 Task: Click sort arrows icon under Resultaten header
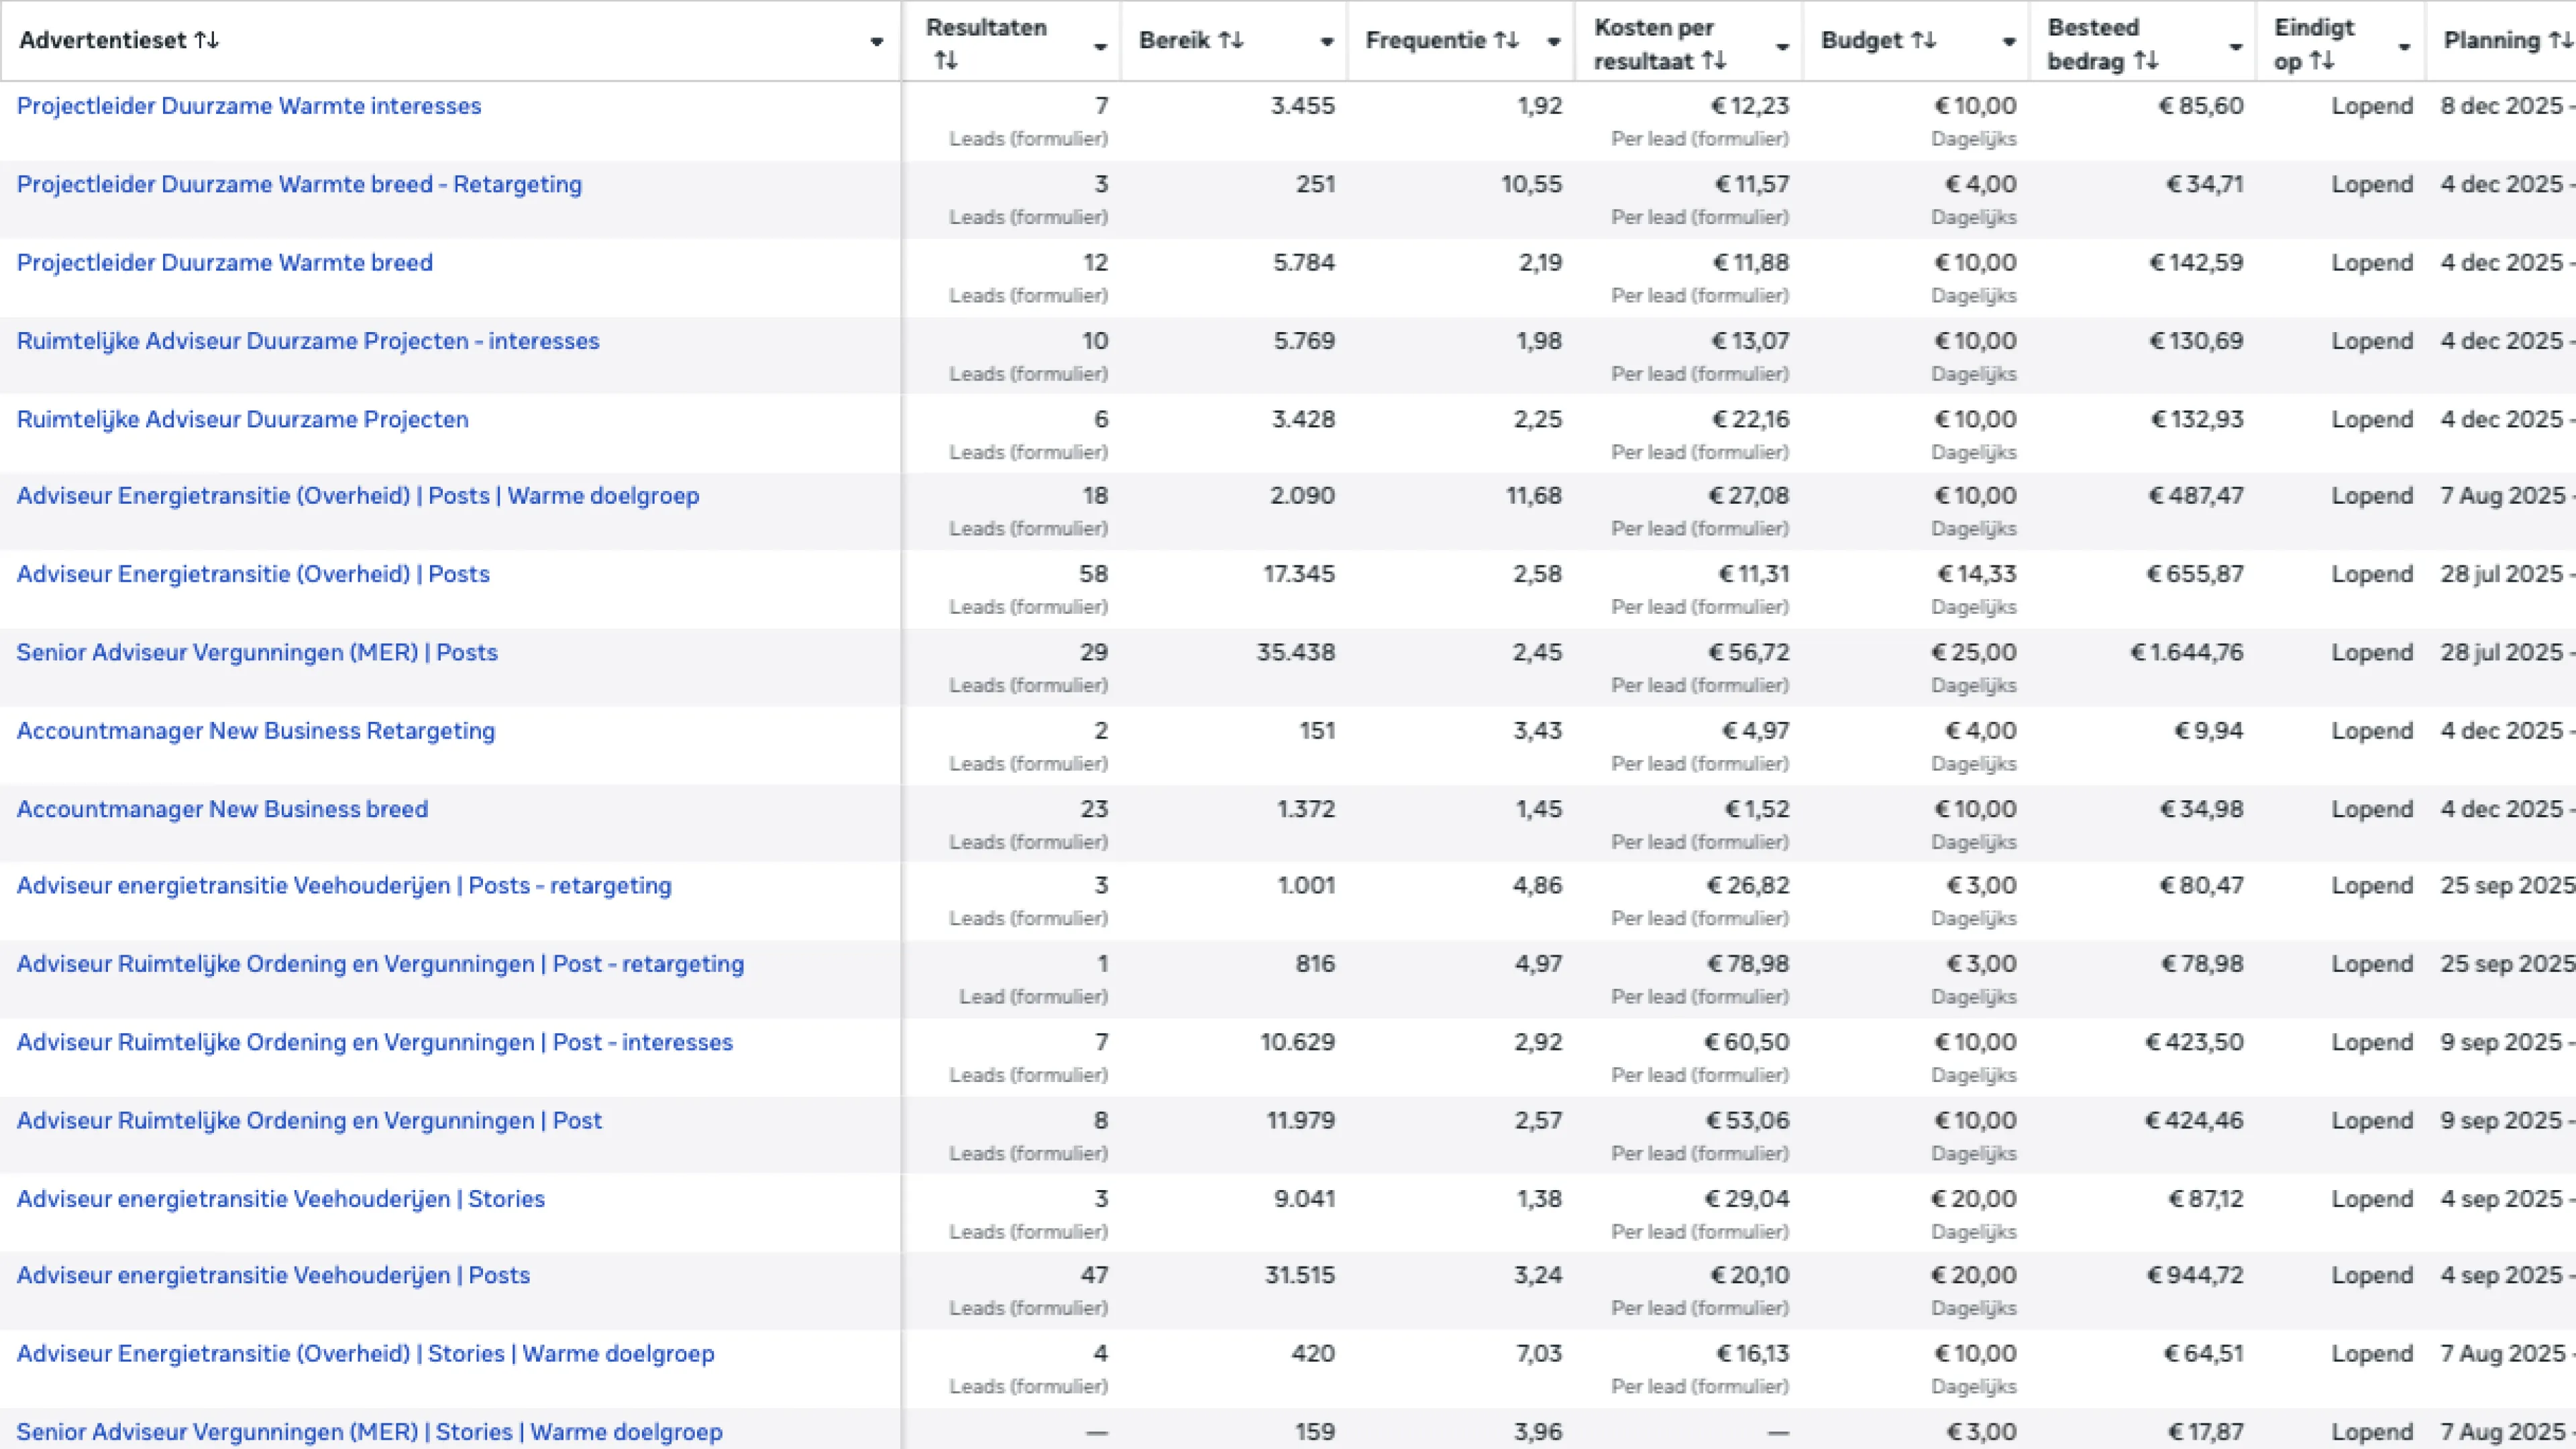pyautogui.click(x=945, y=61)
